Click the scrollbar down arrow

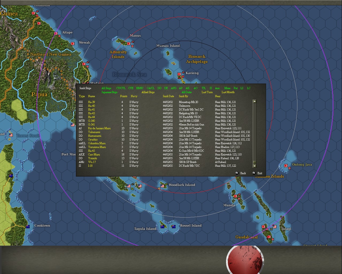[254, 166]
